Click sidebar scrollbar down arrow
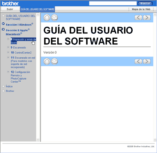The height and width of the screenshot is (153, 157). pyautogui.click(x=38, y=140)
